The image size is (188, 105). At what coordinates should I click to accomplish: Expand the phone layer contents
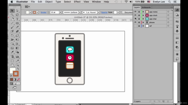click(x=143, y=22)
